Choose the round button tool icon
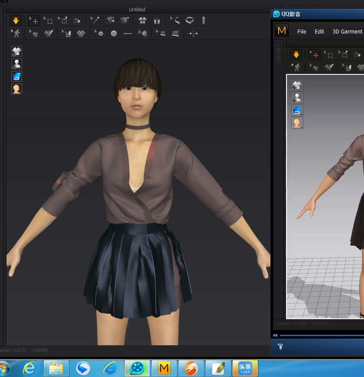 tap(114, 33)
